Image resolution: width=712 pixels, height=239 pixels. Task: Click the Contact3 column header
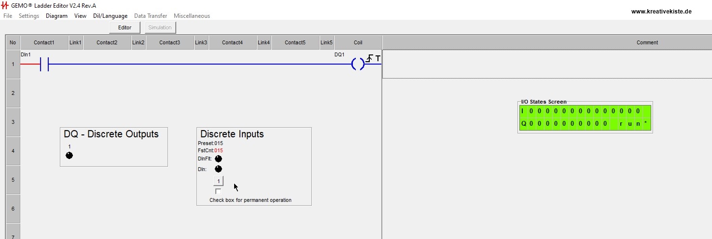pos(169,42)
